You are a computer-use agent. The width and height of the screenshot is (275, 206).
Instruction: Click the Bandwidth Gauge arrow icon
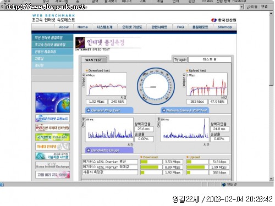[x=89, y=150]
